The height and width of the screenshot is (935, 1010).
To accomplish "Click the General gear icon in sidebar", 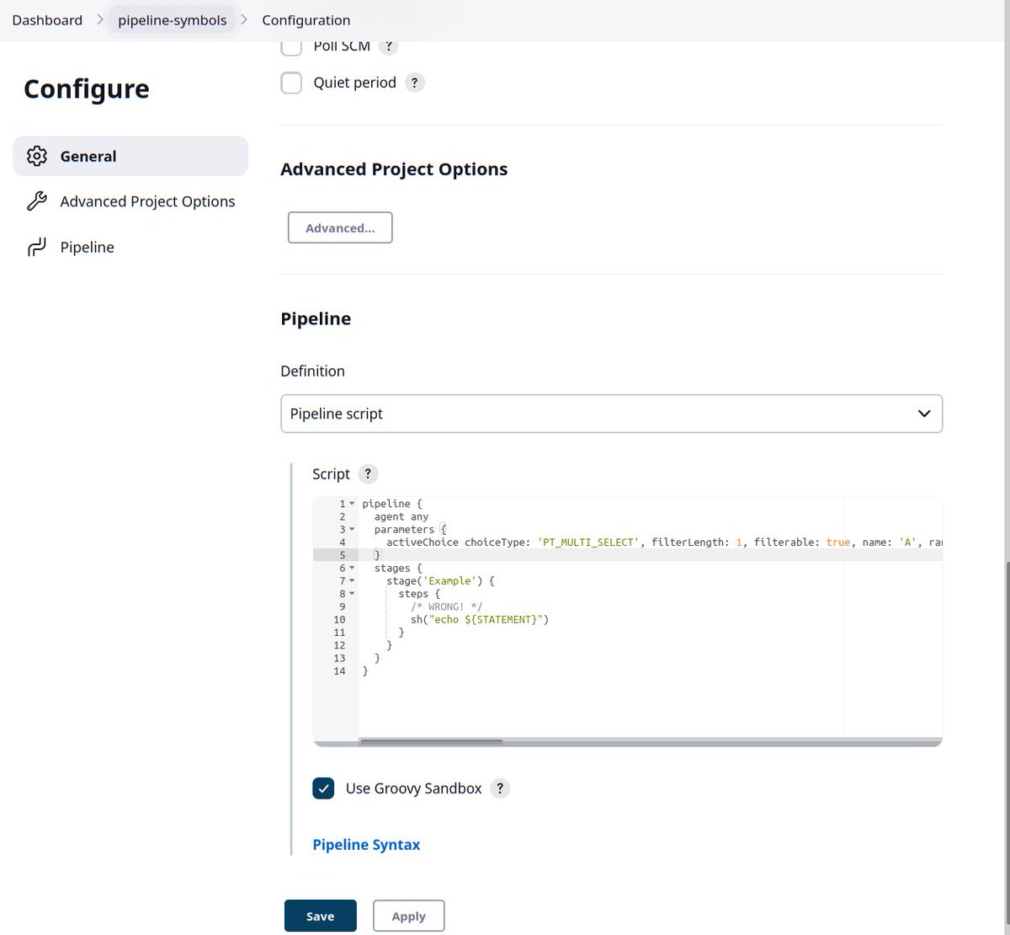I will click(x=36, y=156).
